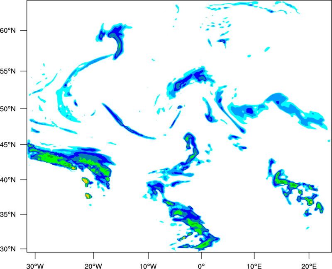
Task: Click the 60°N latitude label
Action: (8, 30)
